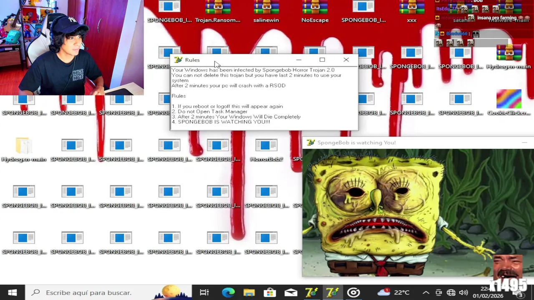The image size is (534, 300).
Task: Launch Microsoft Edge from the taskbar
Action: pos(228,292)
